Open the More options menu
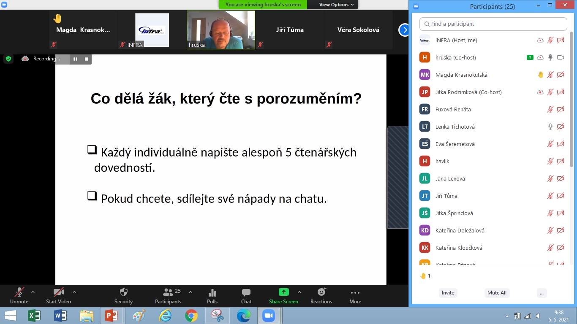Viewport: 577px width, 324px height. (355, 295)
